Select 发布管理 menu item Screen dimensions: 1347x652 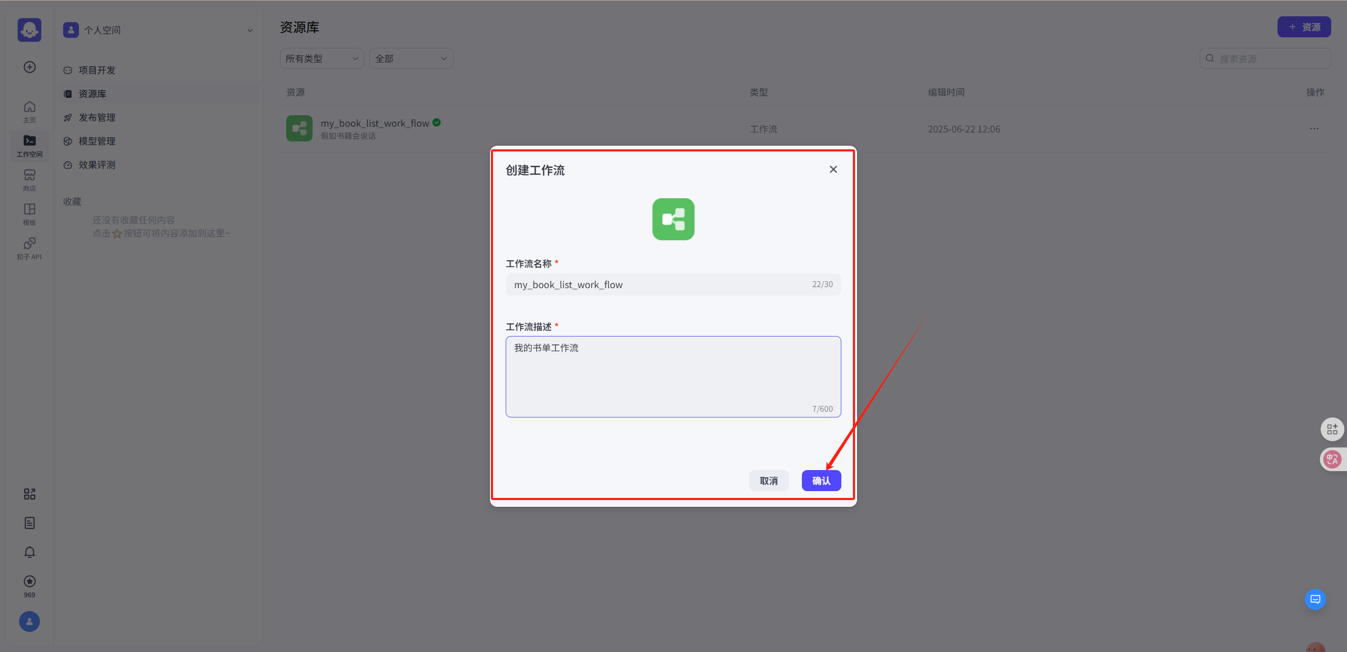click(97, 117)
